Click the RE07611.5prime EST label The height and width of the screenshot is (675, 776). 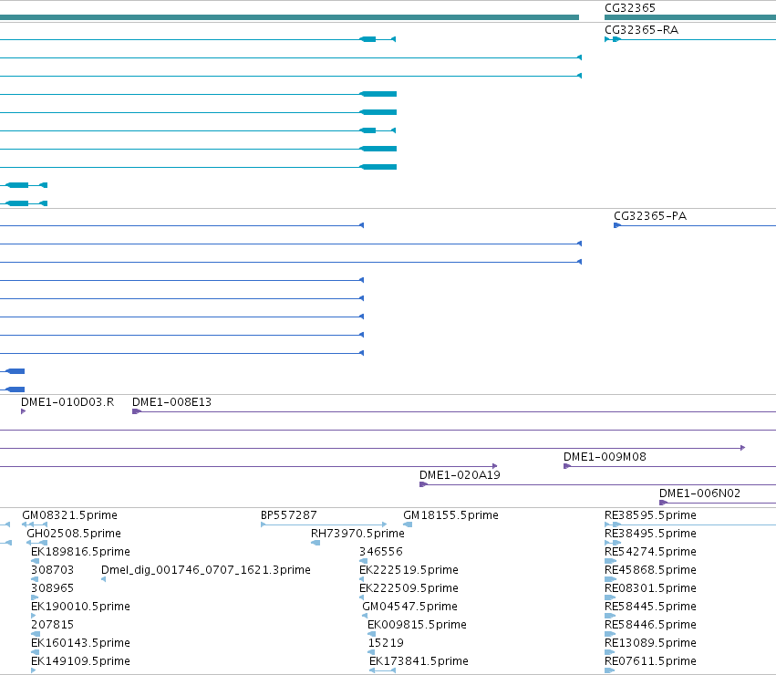pyautogui.click(x=650, y=661)
